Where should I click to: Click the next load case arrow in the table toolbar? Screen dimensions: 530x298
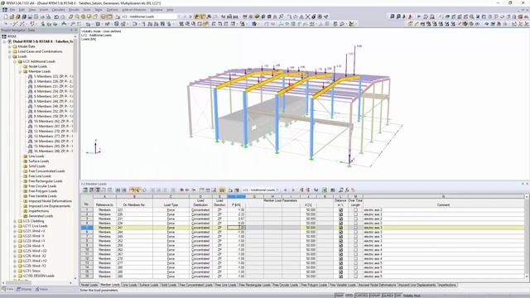click(x=293, y=190)
